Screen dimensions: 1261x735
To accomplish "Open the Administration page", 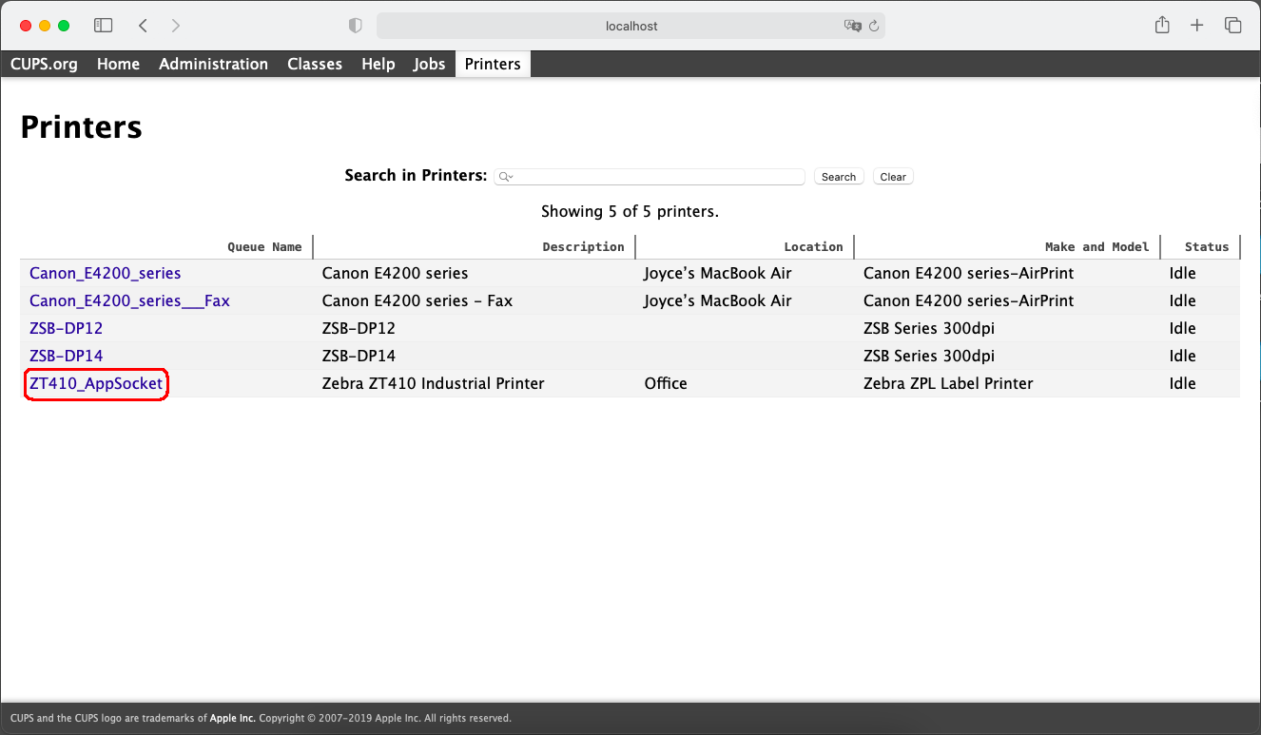I will [x=213, y=64].
